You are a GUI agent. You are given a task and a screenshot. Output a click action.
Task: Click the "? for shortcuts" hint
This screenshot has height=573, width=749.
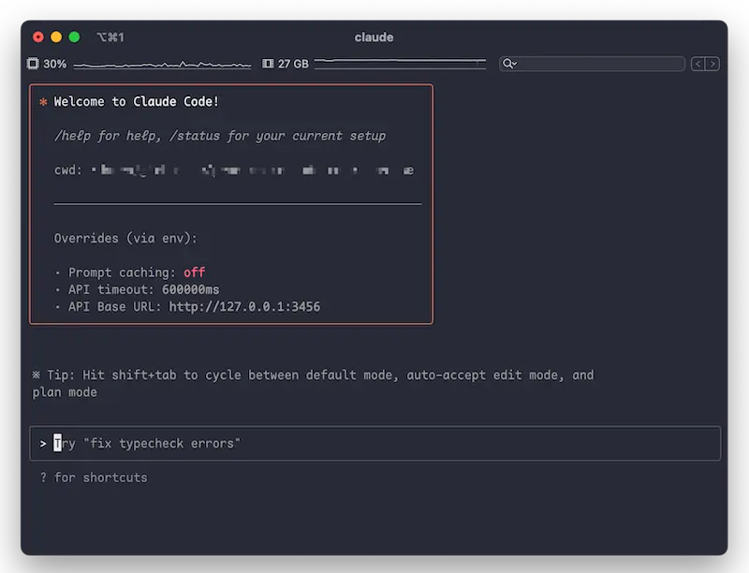[x=94, y=477]
